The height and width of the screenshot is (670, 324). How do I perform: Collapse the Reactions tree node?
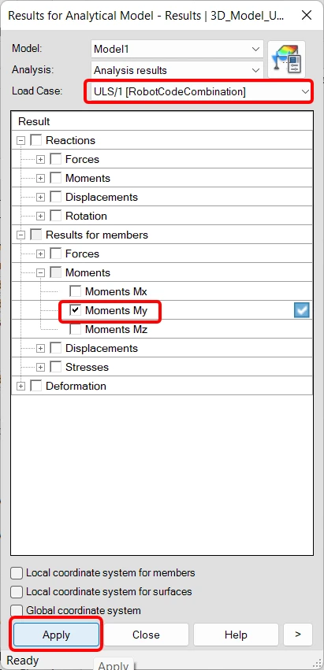click(x=21, y=141)
